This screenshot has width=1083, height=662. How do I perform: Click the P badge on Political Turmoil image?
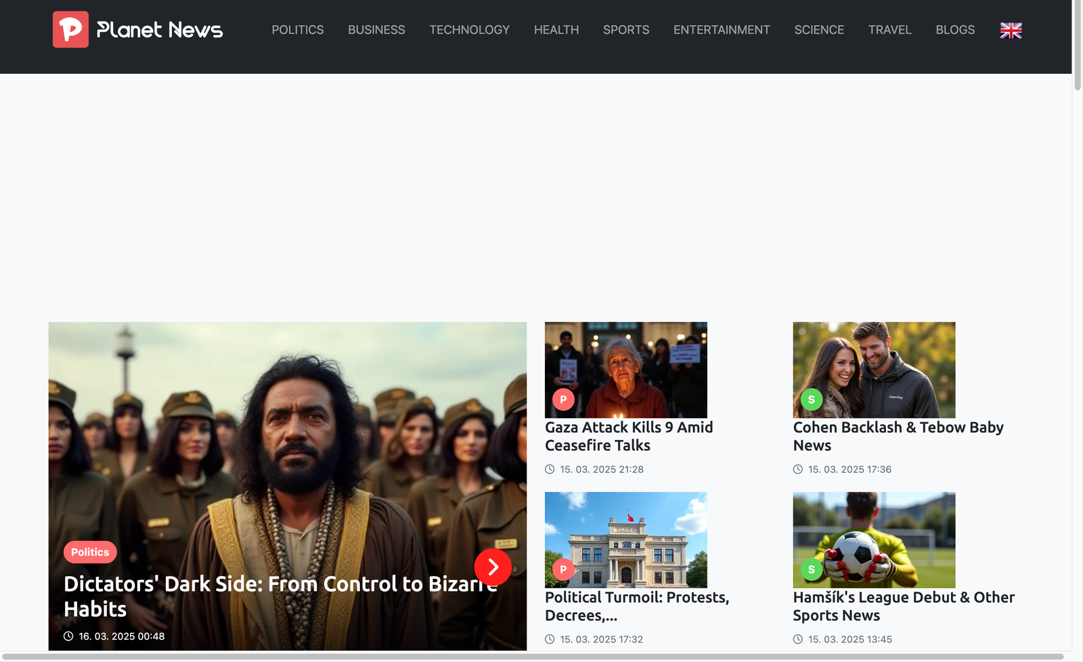point(563,569)
